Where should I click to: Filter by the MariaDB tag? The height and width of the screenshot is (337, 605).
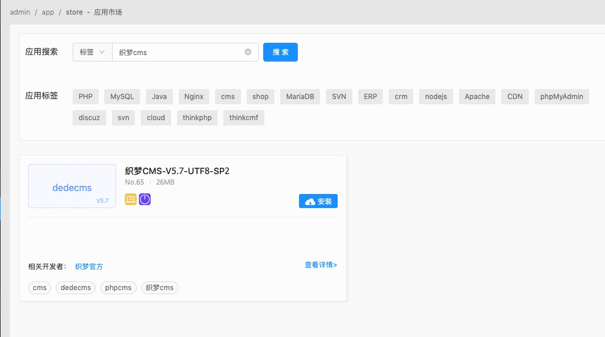pyautogui.click(x=300, y=96)
